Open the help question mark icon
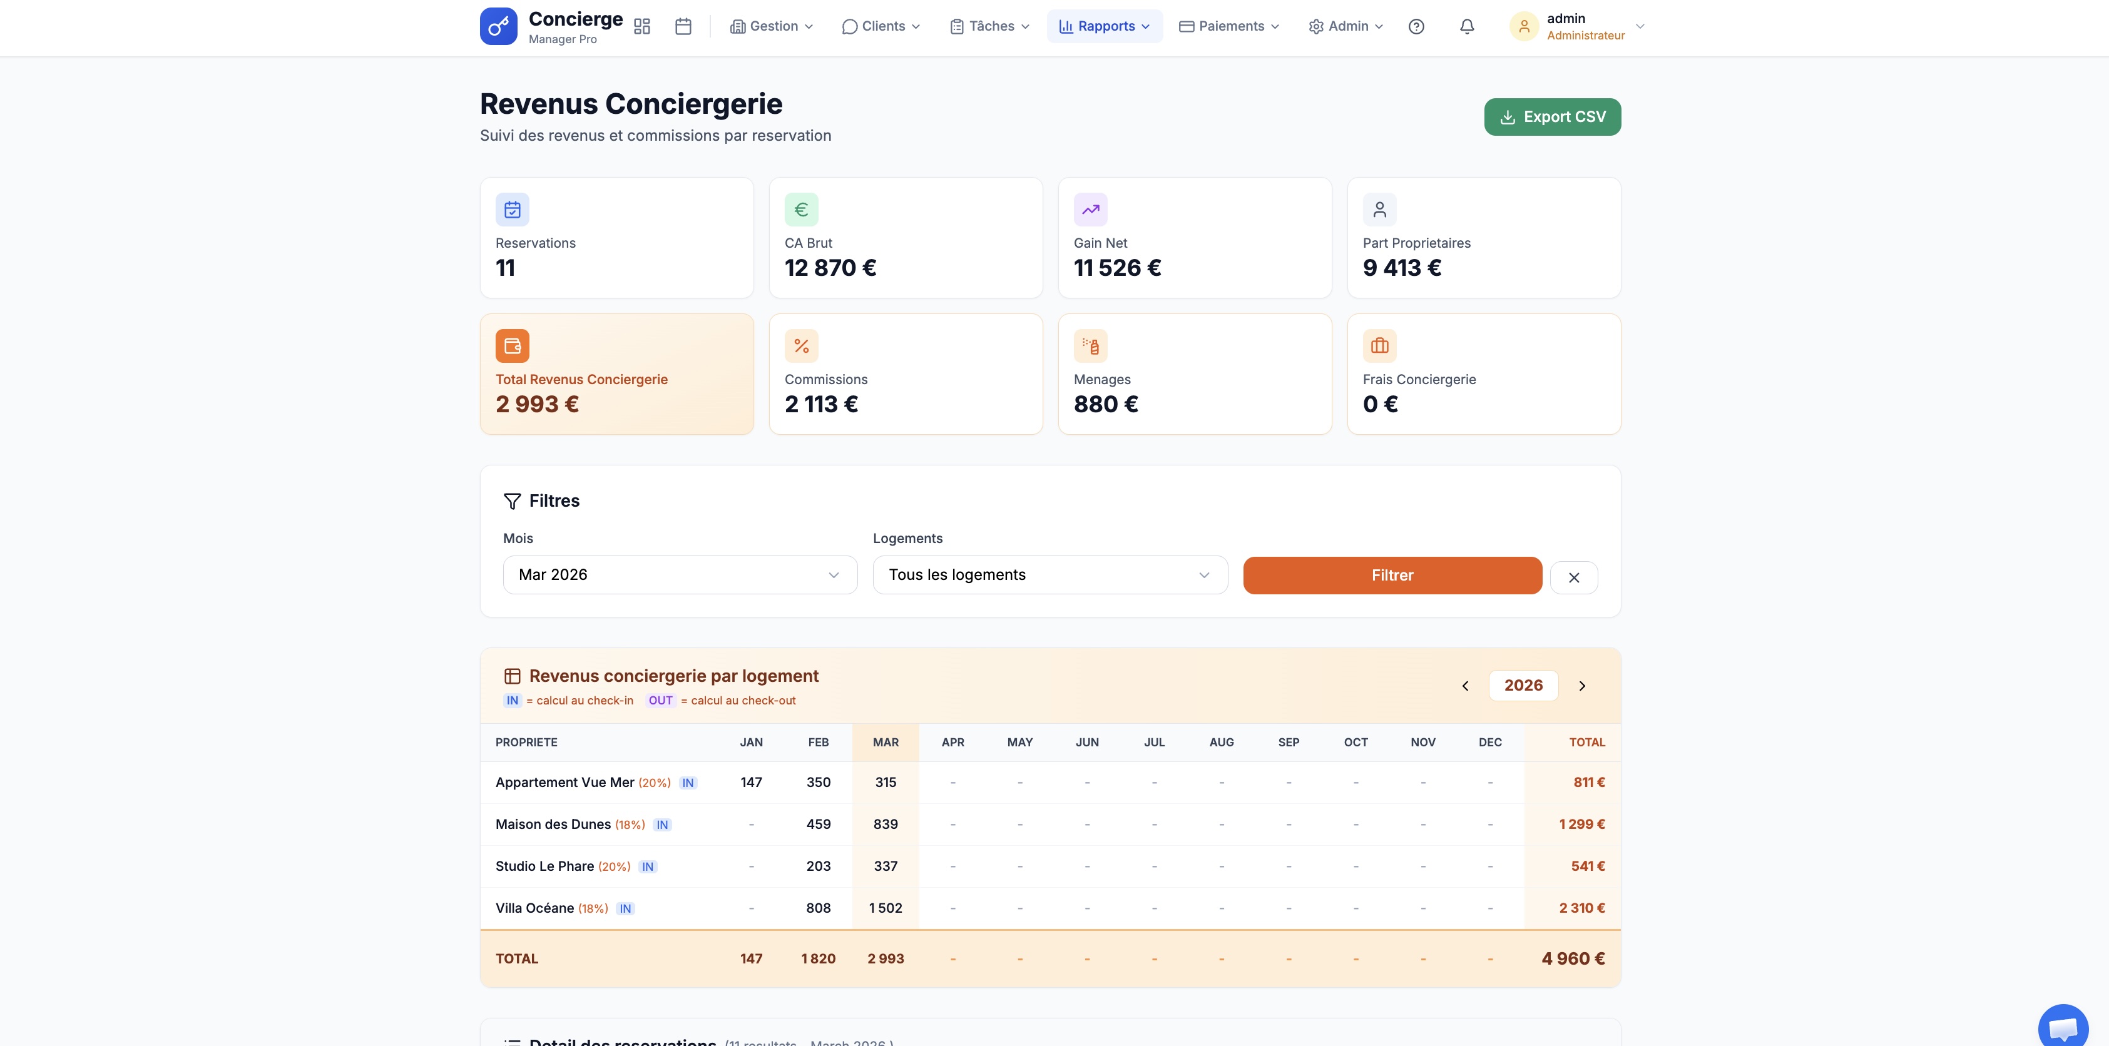 [x=1416, y=26]
